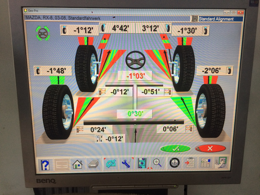Screen dimensions: 260x195
Task: Click the steering wheel with green arrows icon
Action: pyautogui.click(x=43, y=33)
